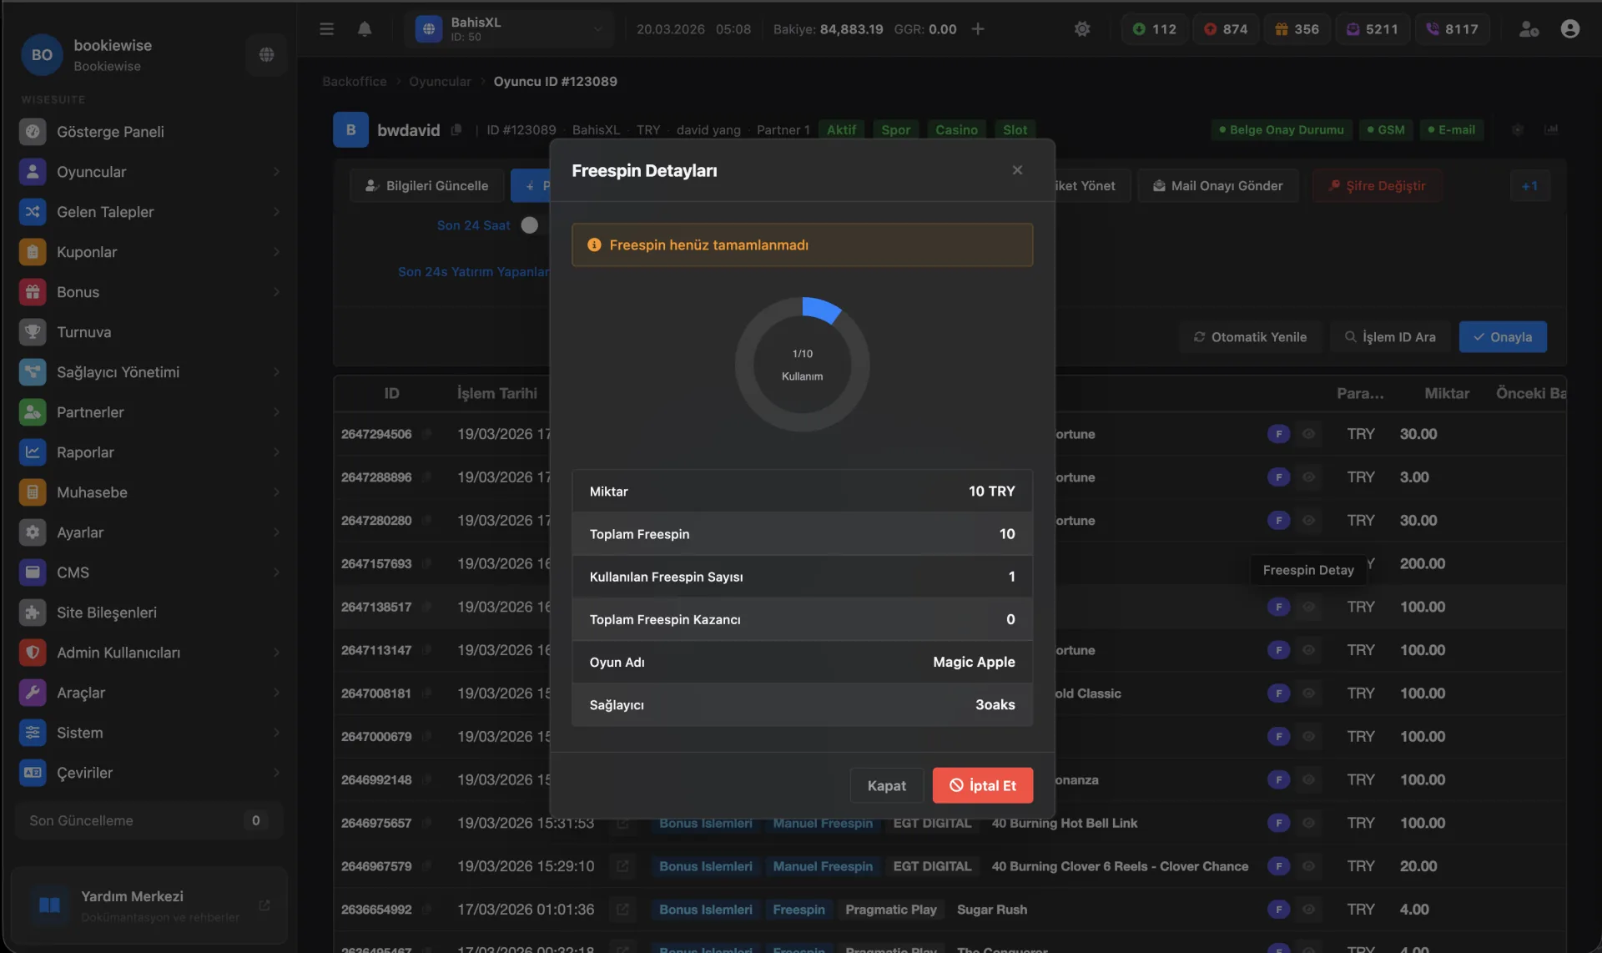This screenshot has width=1602, height=953.
Task: Click the phone call icon showing 8117
Action: pyautogui.click(x=1433, y=28)
